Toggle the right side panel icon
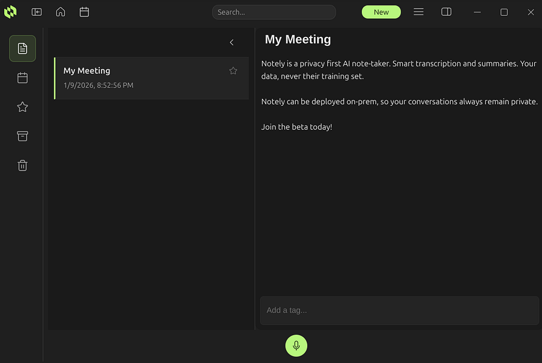This screenshot has height=363, width=542. coord(446,12)
